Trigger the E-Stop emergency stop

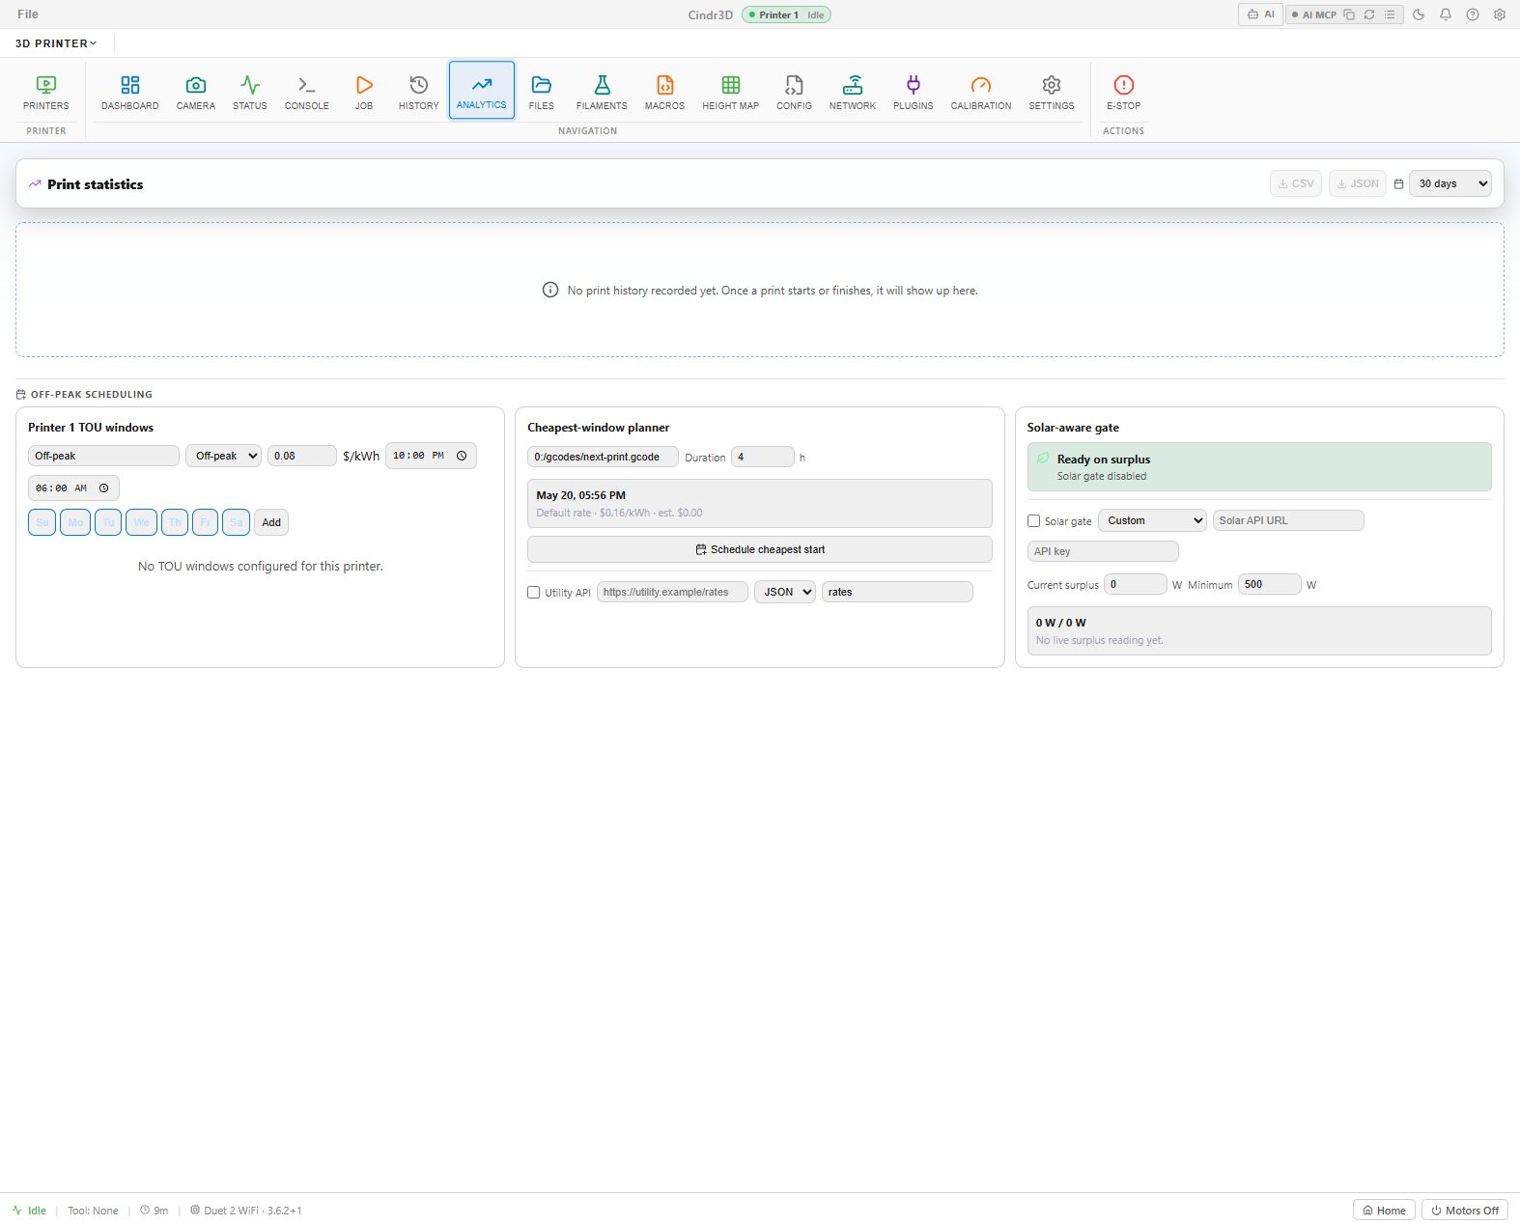pyautogui.click(x=1123, y=93)
